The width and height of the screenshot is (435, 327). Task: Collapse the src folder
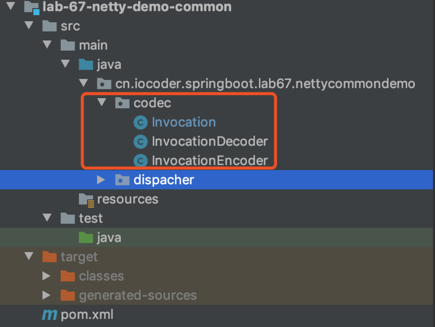[x=28, y=26]
